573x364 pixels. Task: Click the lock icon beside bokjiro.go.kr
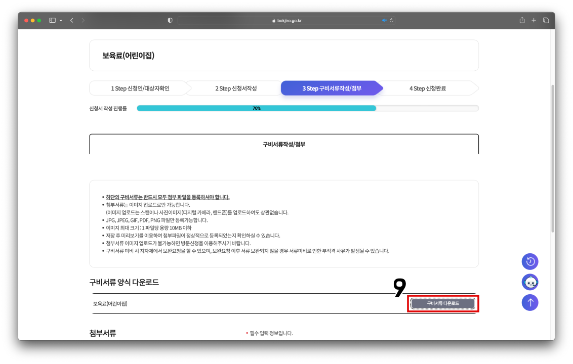272,20
